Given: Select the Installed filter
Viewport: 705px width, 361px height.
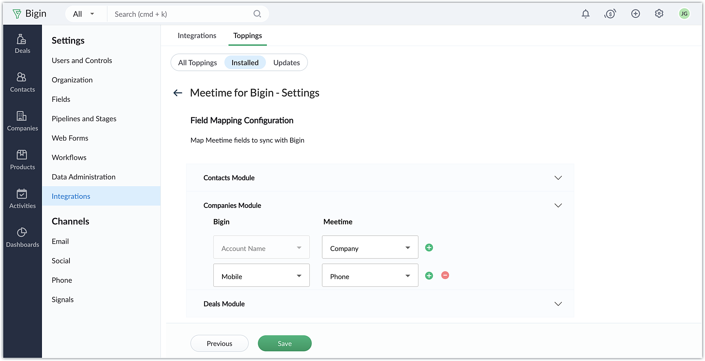Looking at the screenshot, I should (245, 63).
